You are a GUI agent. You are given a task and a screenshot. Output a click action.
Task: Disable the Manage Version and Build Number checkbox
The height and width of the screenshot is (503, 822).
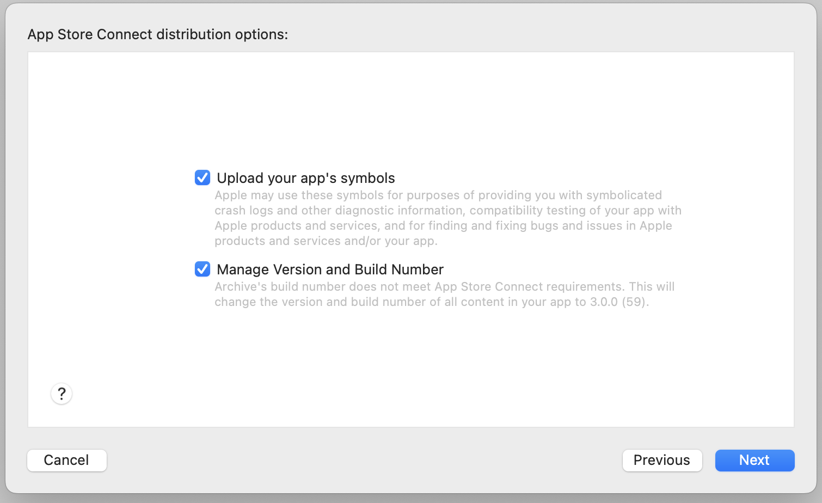click(203, 269)
